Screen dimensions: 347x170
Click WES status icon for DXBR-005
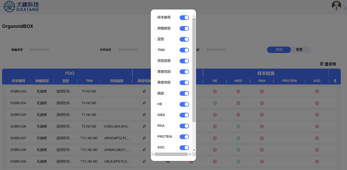click(x=238, y=115)
